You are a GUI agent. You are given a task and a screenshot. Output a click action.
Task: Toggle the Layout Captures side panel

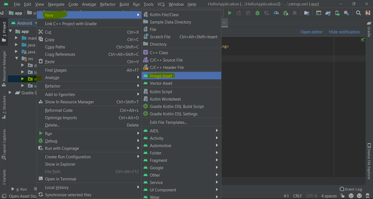tap(4, 144)
